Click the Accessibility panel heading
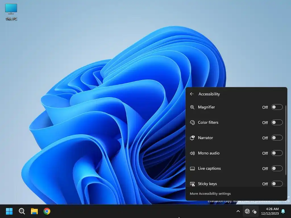 (x=209, y=94)
